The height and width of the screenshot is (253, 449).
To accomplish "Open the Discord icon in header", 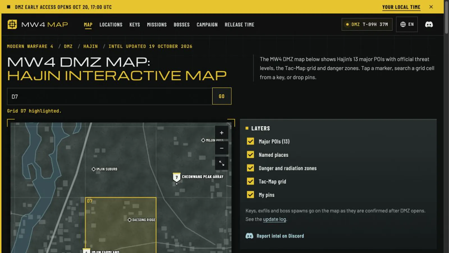I will click(429, 24).
